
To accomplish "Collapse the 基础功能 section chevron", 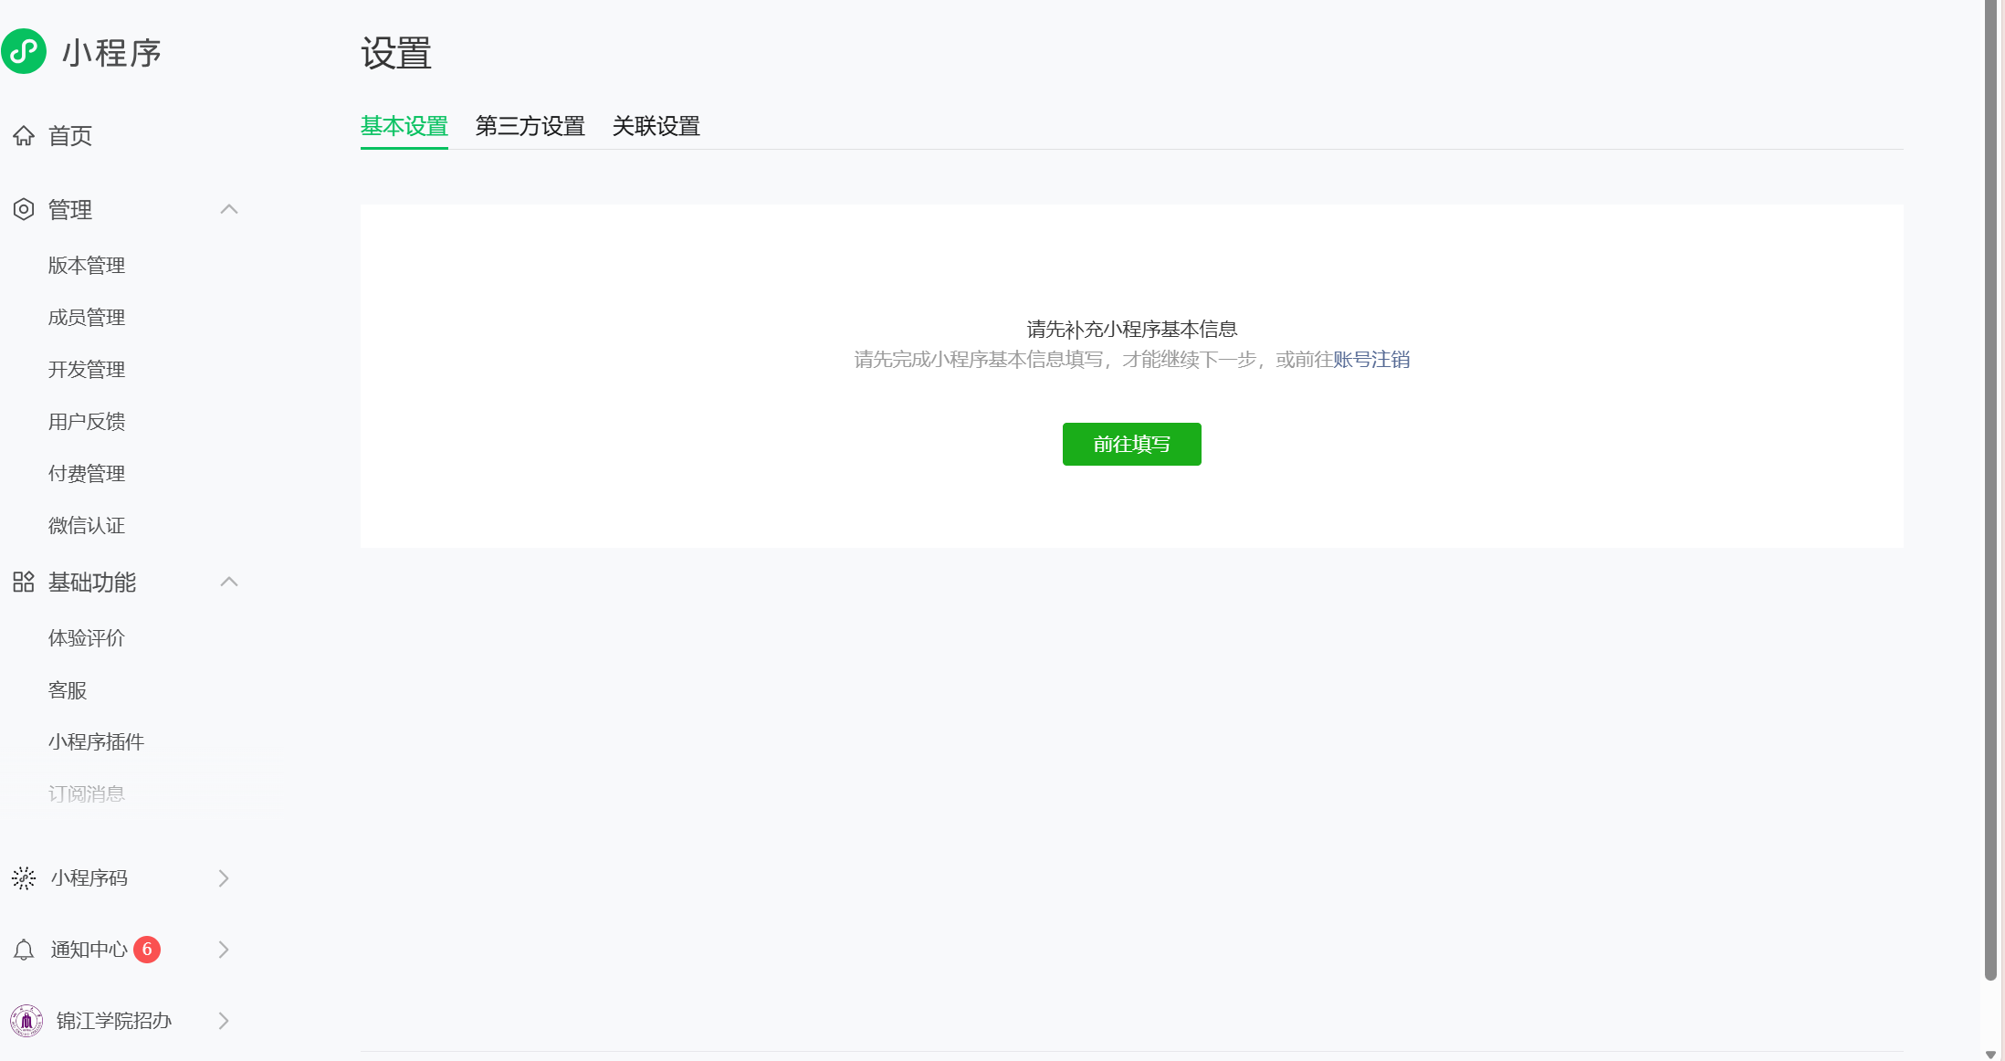I will pyautogui.click(x=229, y=582).
